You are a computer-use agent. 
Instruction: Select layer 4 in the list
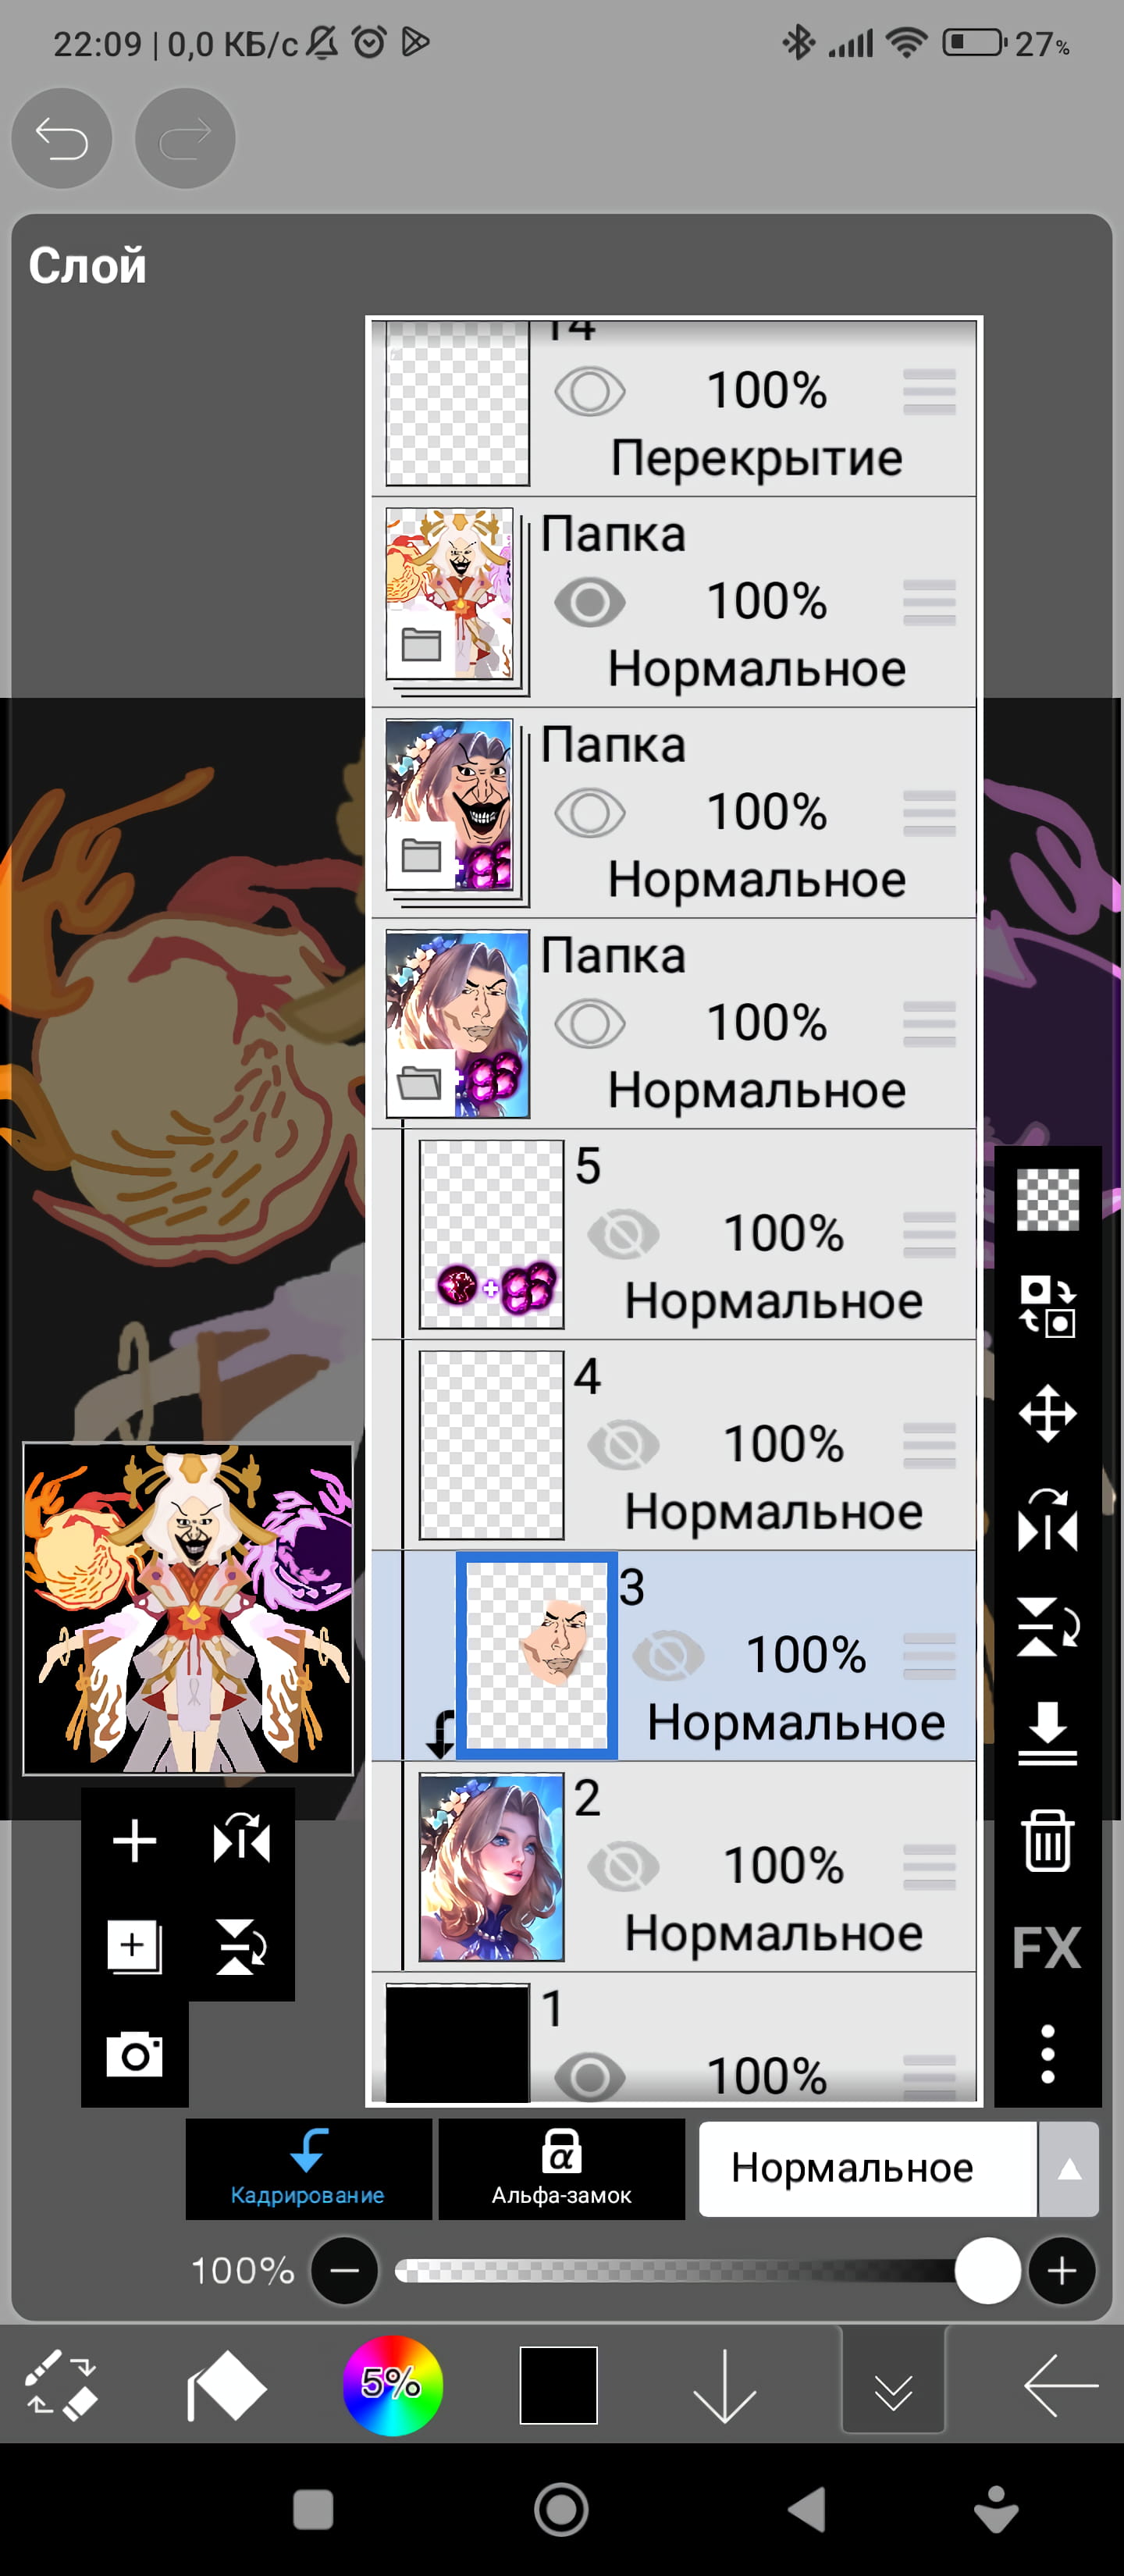click(674, 1445)
